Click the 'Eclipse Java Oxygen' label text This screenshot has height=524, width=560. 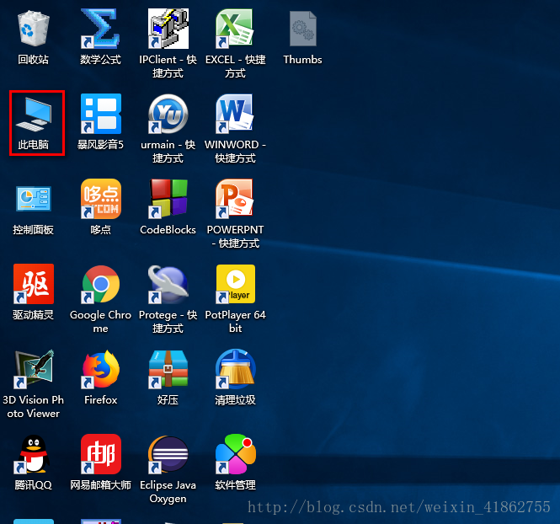tap(168, 492)
